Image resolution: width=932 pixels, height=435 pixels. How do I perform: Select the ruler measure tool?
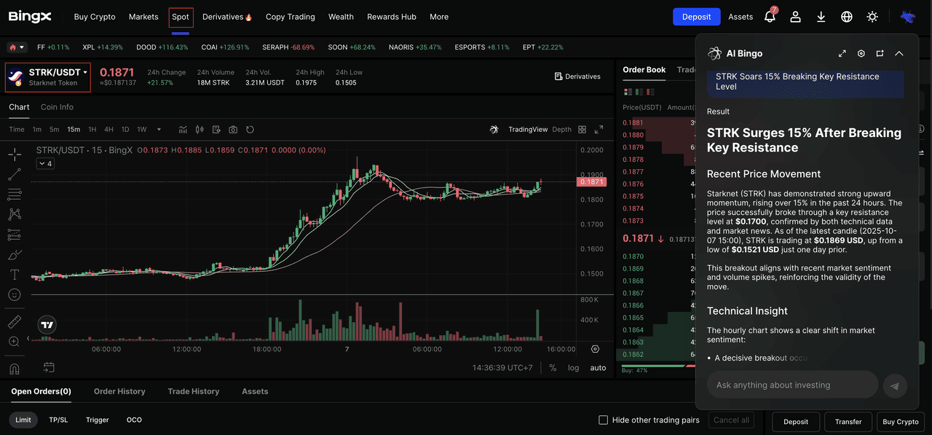(x=14, y=321)
